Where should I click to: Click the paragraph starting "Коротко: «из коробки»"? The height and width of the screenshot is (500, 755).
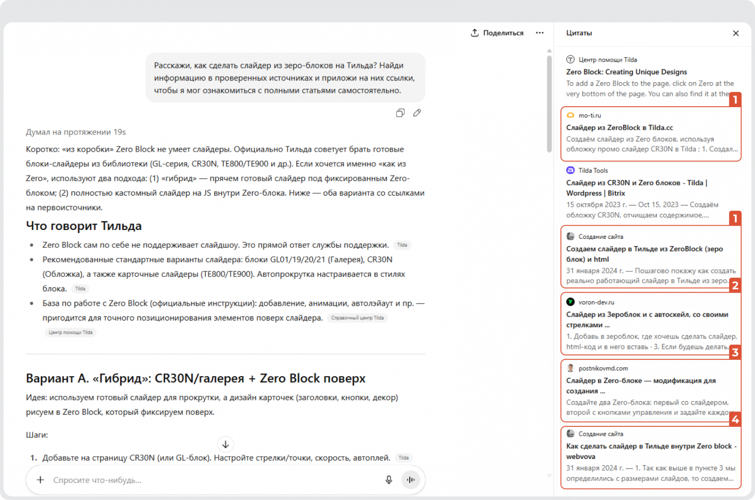point(225,178)
